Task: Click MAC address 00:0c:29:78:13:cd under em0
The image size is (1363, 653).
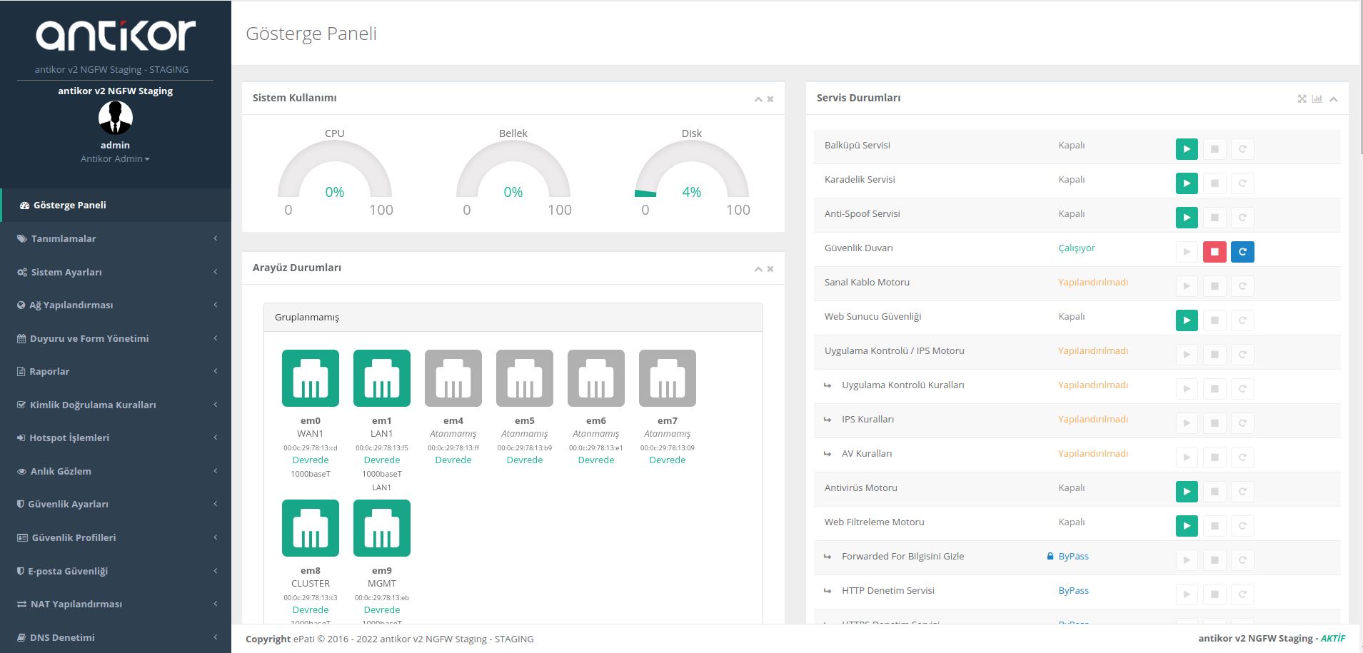Action: coord(311,448)
